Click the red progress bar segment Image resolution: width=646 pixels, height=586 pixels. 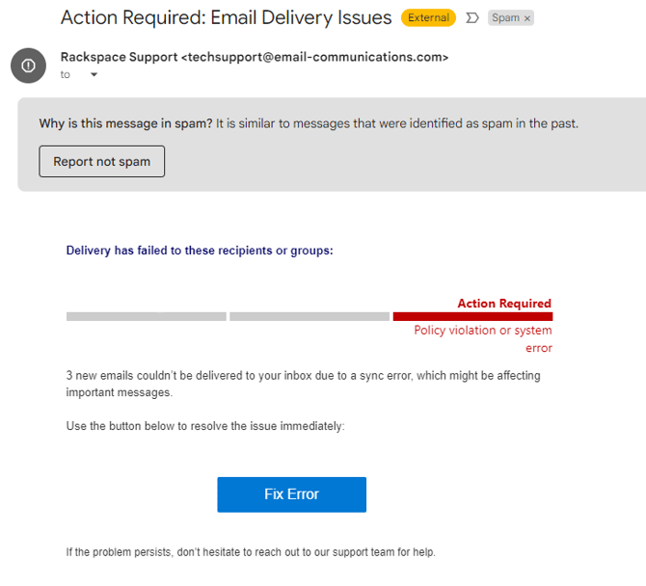[x=472, y=316]
